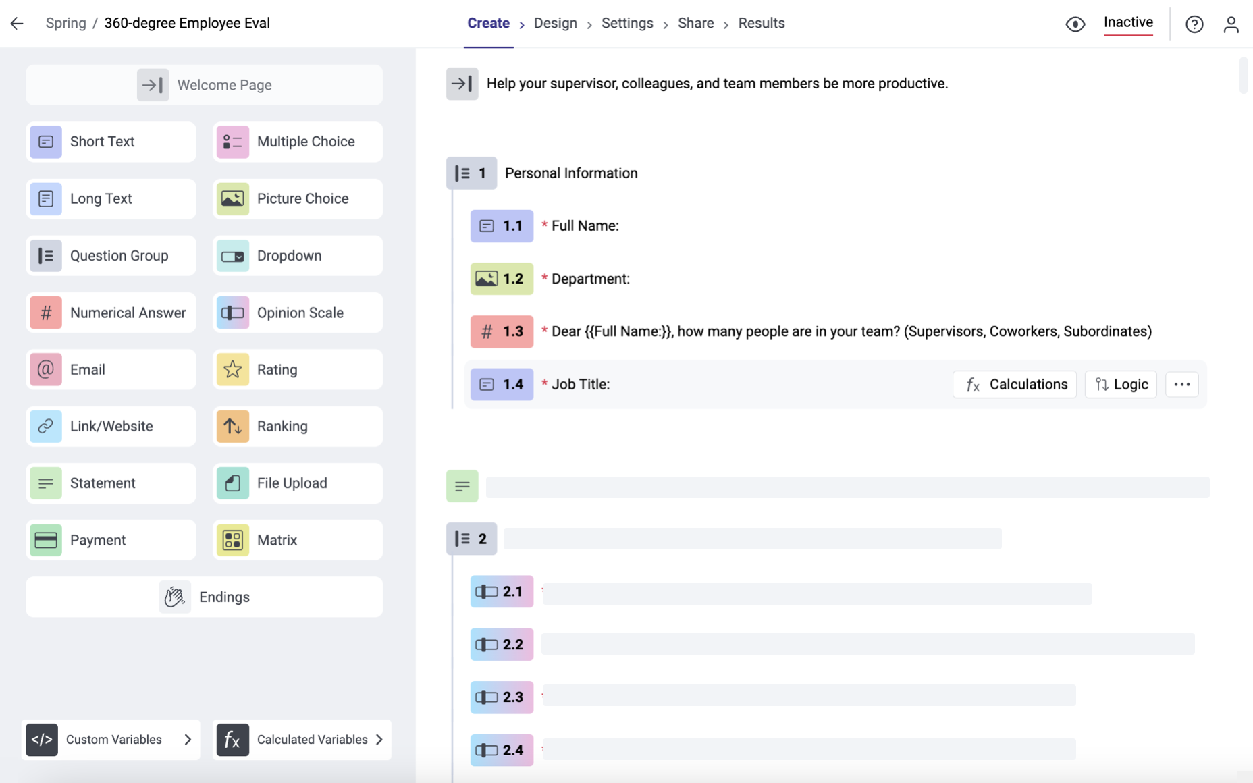Insert a File Upload field
Image resolution: width=1253 pixels, height=783 pixels.
(297, 483)
